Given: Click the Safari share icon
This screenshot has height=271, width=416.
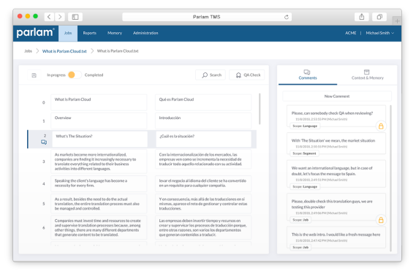Looking at the screenshot, I should pyautogui.click(x=362, y=17).
